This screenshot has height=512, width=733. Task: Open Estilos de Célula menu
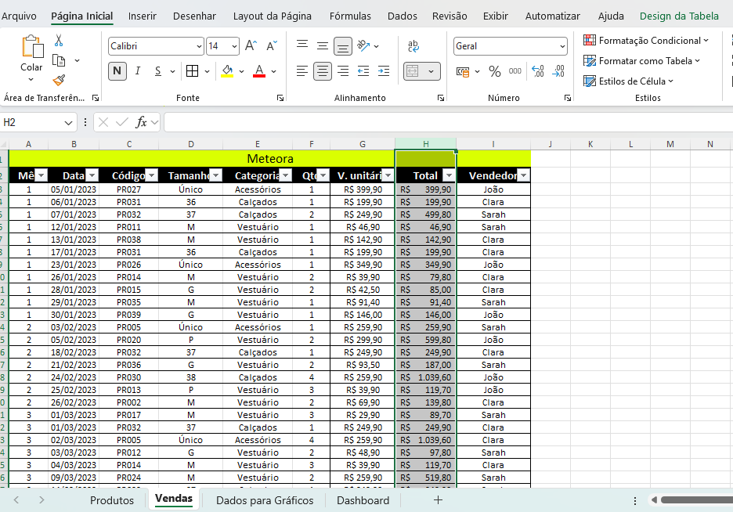(628, 81)
